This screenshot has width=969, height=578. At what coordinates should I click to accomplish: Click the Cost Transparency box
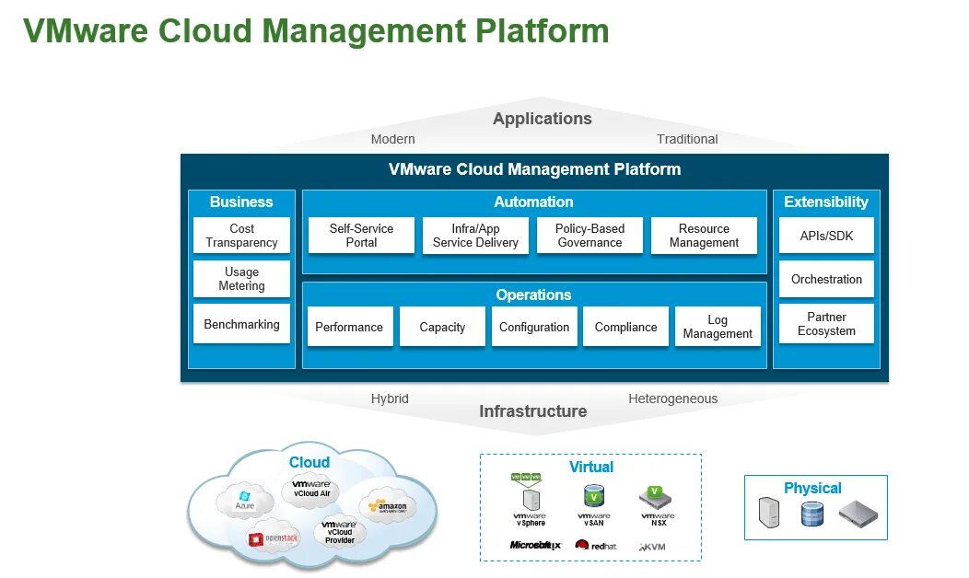click(x=241, y=236)
